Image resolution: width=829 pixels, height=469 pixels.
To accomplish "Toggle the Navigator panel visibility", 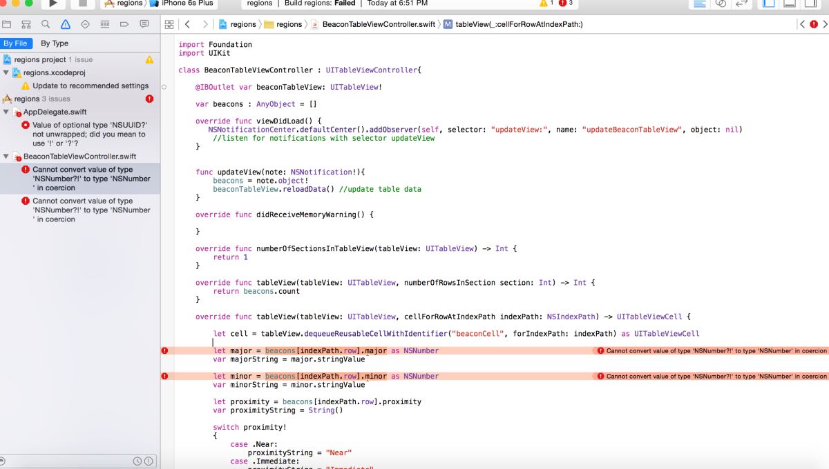I will (x=769, y=3).
